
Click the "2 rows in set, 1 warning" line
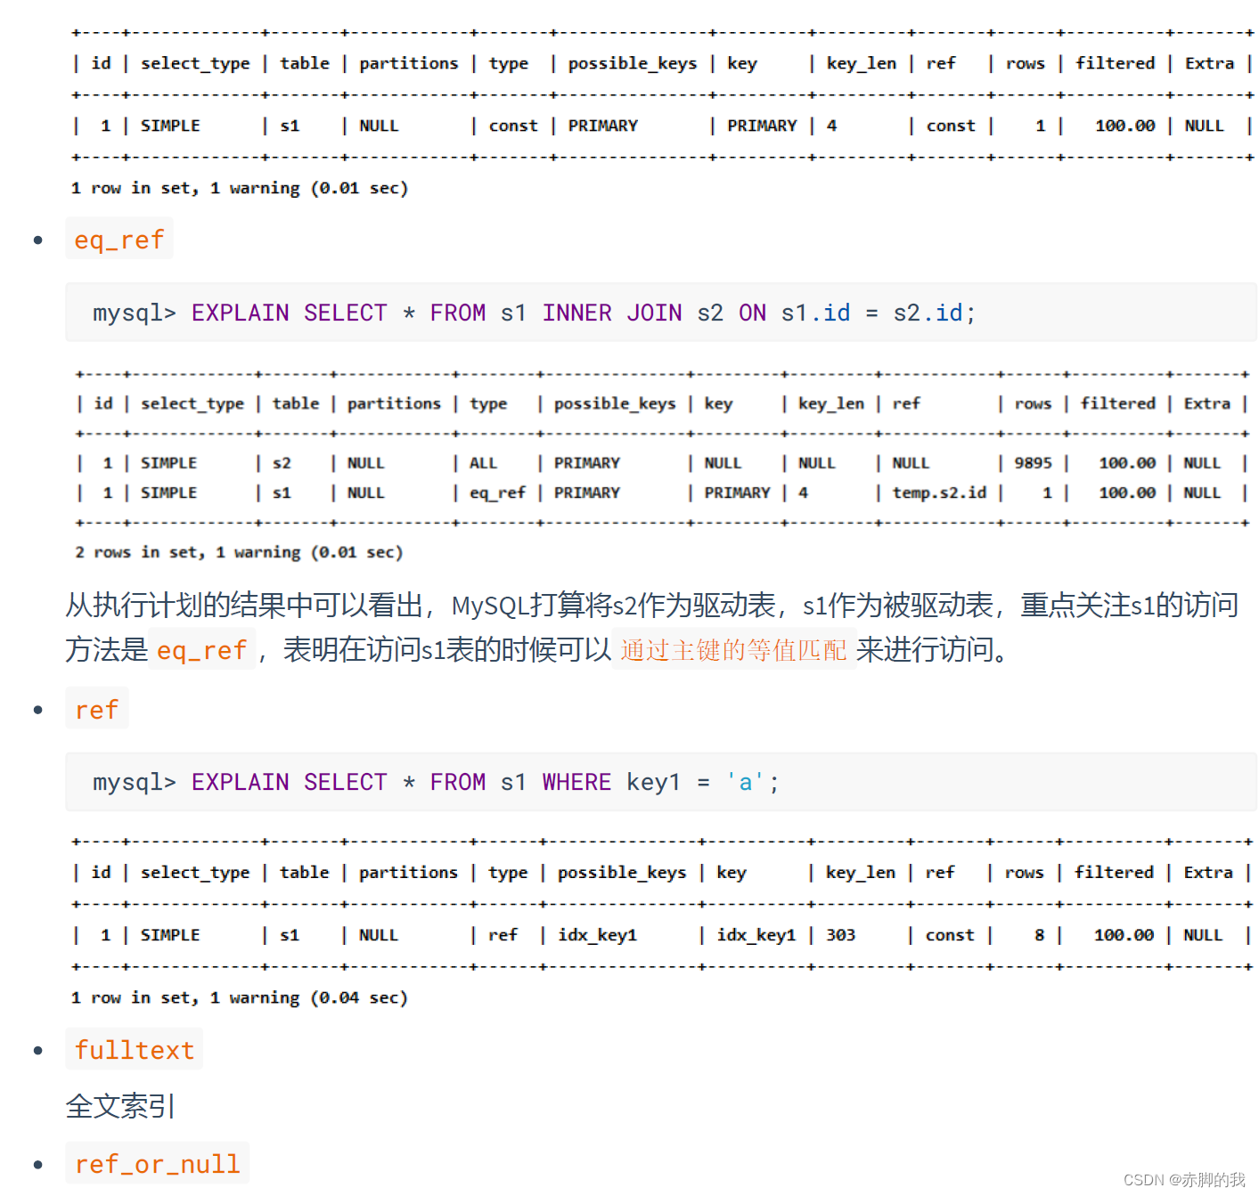(x=239, y=552)
